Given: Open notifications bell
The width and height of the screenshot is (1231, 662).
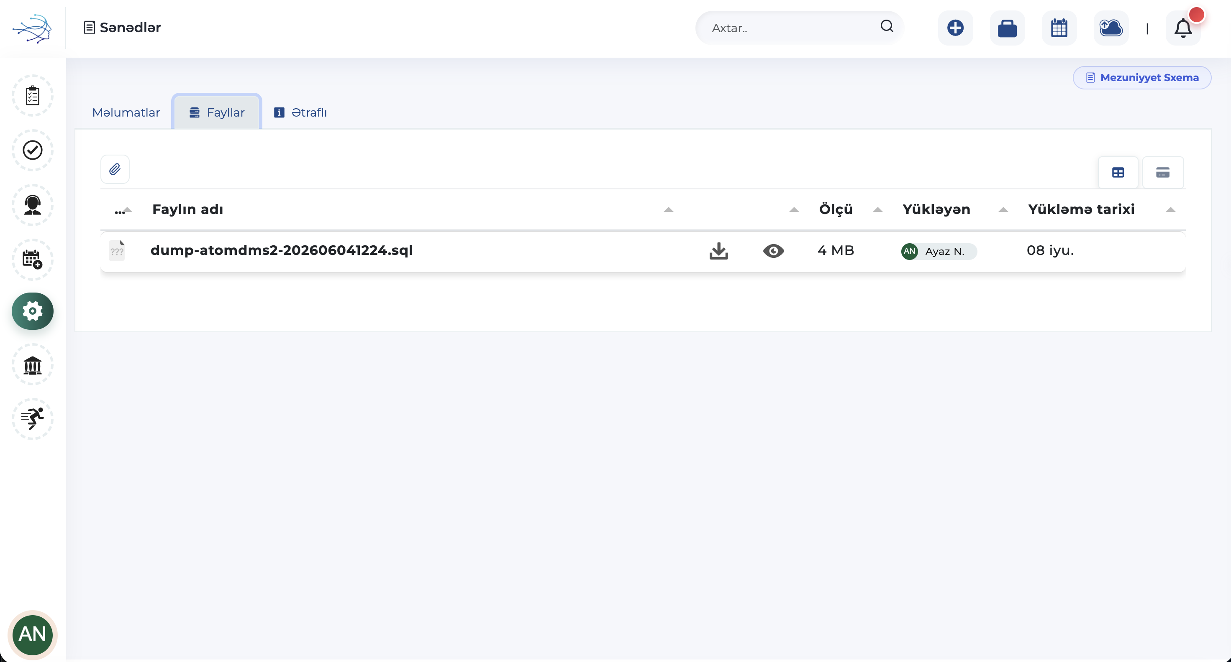Looking at the screenshot, I should (x=1183, y=28).
